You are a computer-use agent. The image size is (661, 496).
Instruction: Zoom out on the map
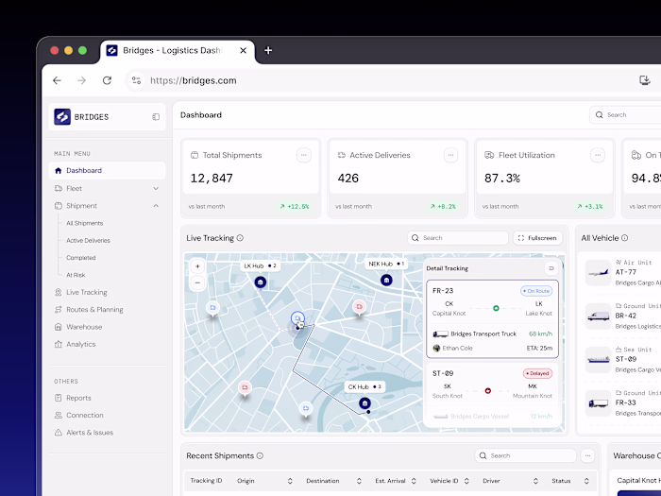(x=197, y=282)
